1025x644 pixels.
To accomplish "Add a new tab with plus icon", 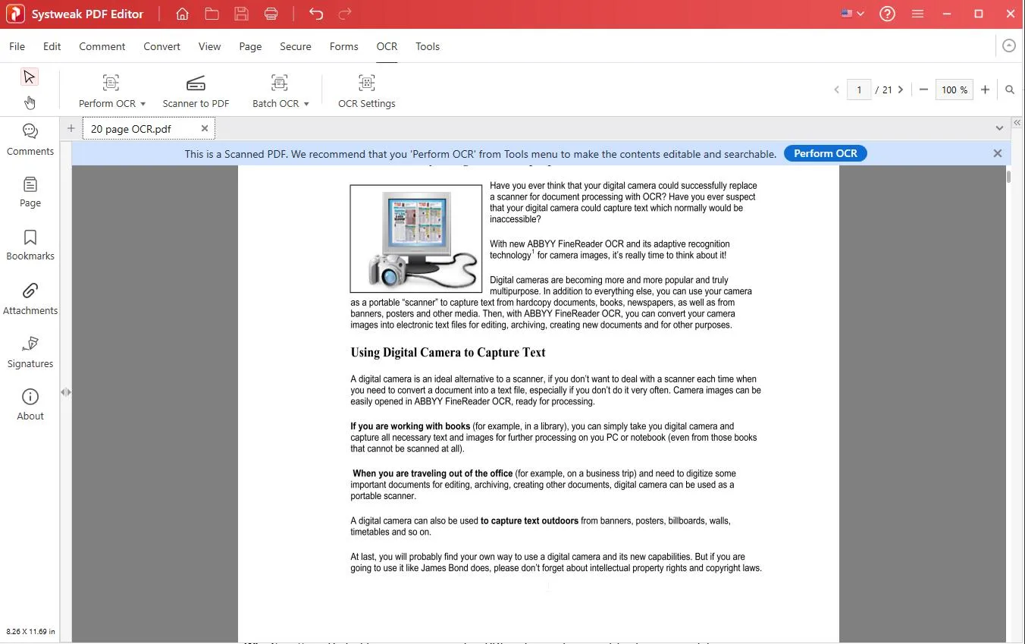I will pos(71,128).
